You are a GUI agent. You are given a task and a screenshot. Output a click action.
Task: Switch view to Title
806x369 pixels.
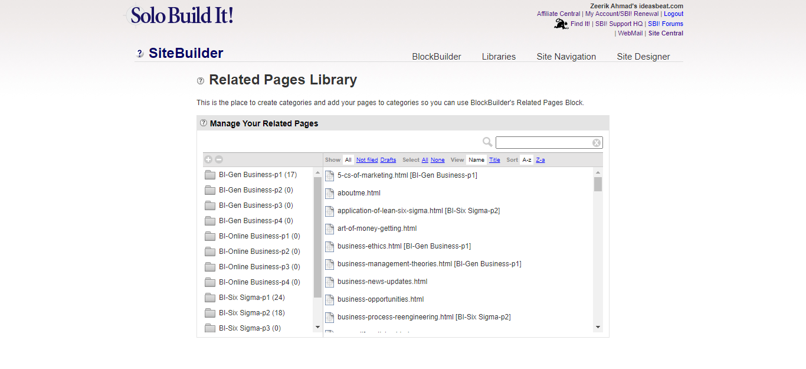tap(494, 160)
